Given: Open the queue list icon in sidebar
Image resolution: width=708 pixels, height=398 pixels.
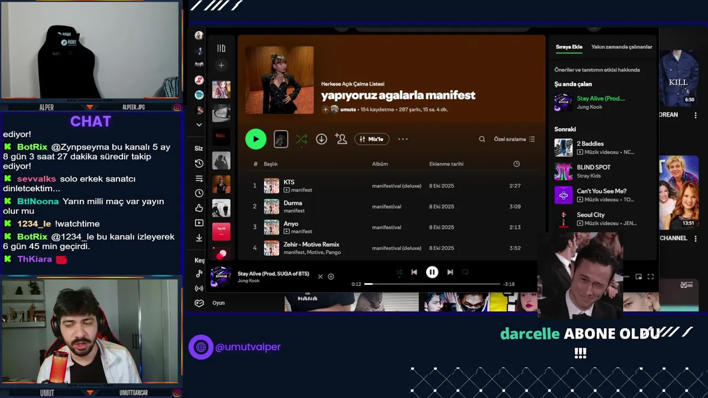Looking at the screenshot, I should 199,179.
